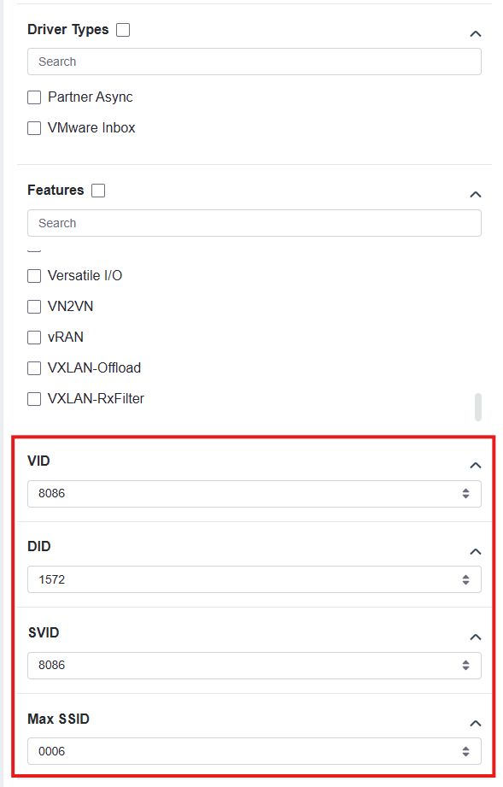Check the vRAN feature
This screenshot has height=787, width=503.
33,337
